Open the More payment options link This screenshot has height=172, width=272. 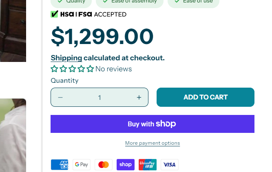click(153, 143)
